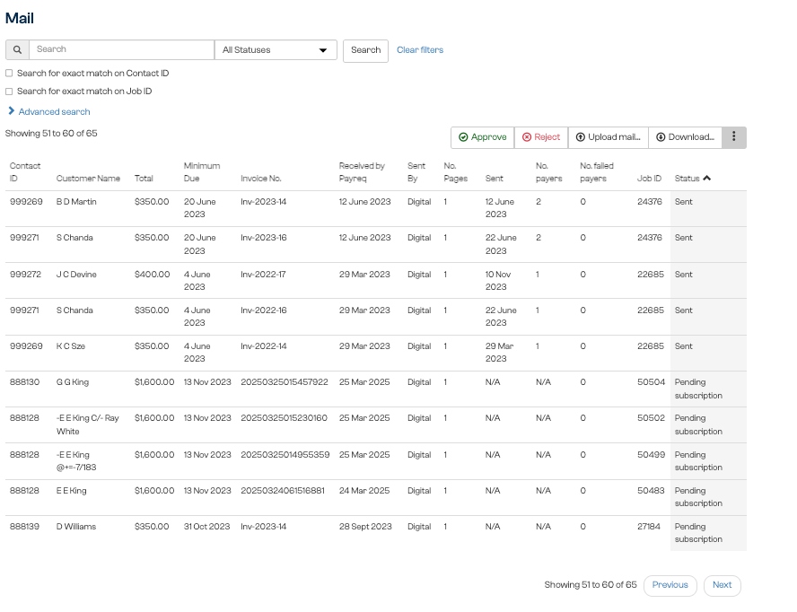The width and height of the screenshot is (797, 612).
Task: Go to the Next page
Action: [x=722, y=585]
